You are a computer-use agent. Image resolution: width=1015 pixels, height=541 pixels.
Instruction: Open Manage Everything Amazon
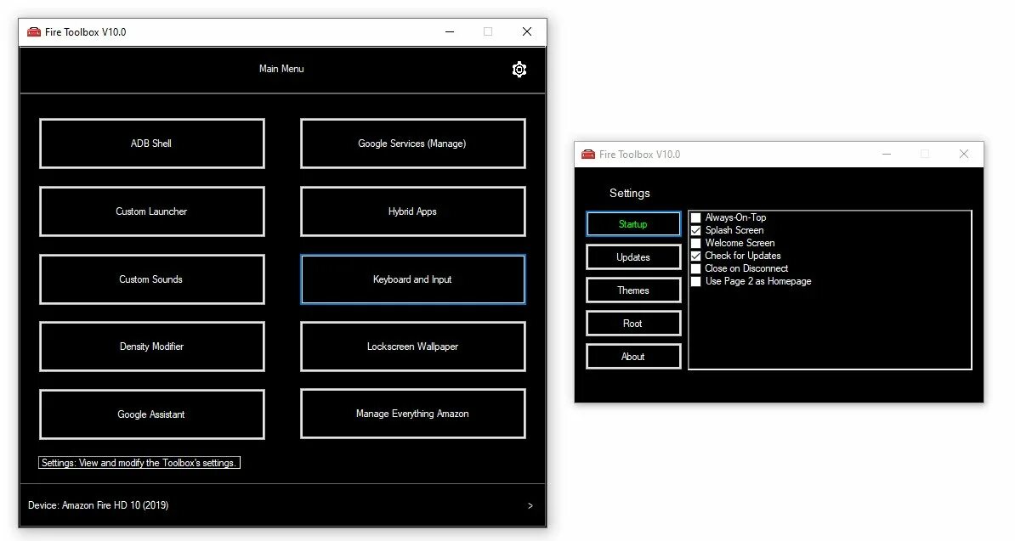tap(413, 414)
